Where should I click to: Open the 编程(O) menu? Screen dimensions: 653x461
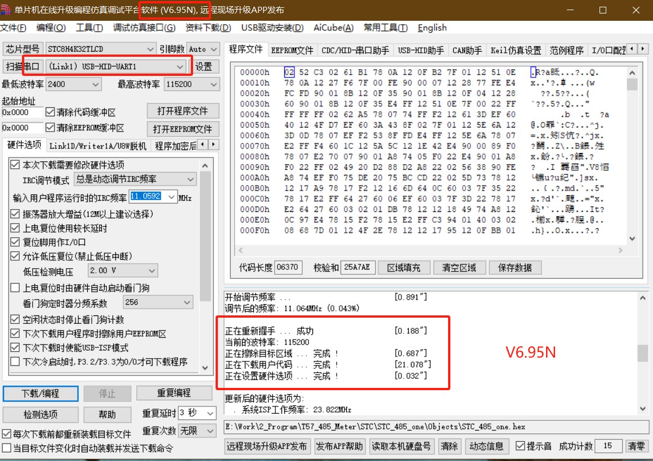point(51,28)
